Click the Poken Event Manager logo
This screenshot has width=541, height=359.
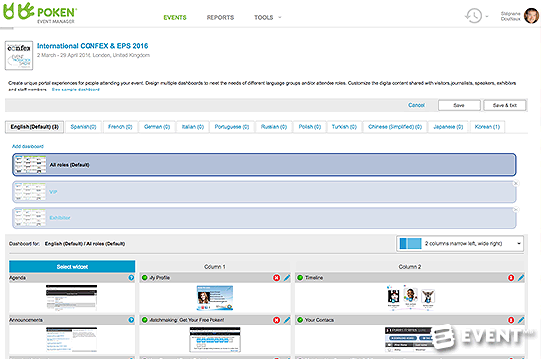point(39,13)
